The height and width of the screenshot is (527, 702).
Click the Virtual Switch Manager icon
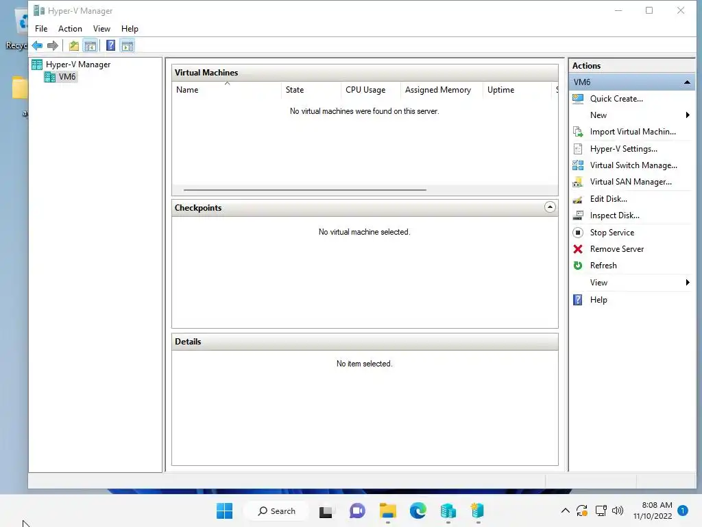point(578,165)
